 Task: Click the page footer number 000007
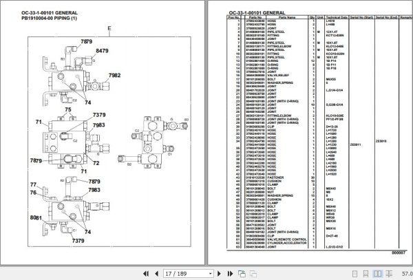tap(399, 252)
